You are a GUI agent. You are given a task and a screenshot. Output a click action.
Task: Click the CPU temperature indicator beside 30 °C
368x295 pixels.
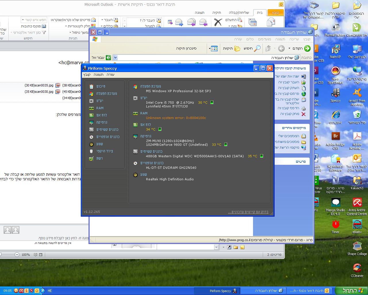click(212, 102)
